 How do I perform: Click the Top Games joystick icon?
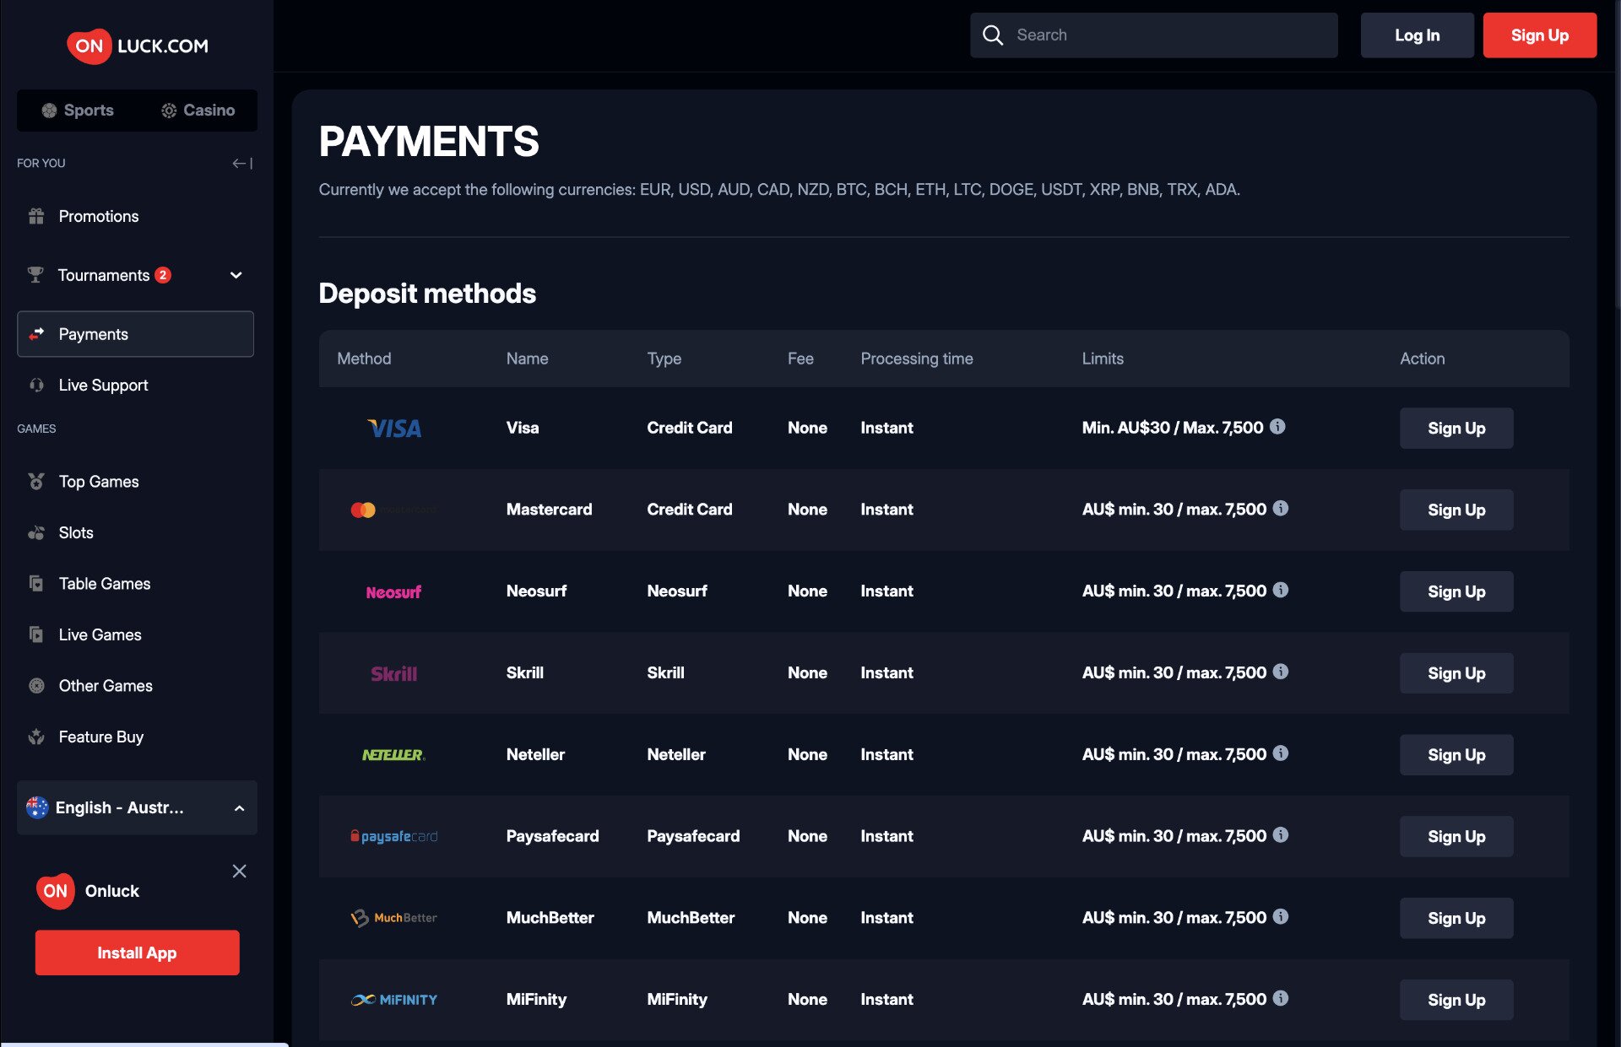[x=35, y=481]
